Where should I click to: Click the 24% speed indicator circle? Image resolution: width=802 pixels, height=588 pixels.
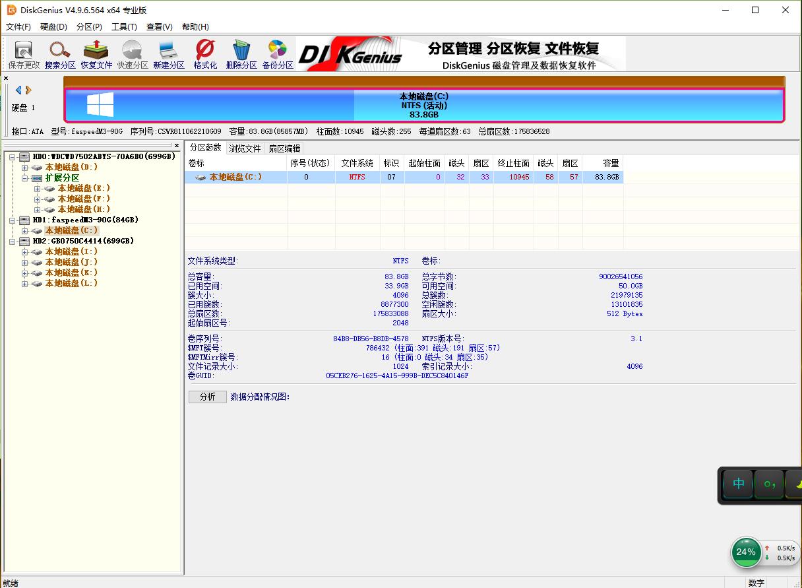(x=746, y=552)
